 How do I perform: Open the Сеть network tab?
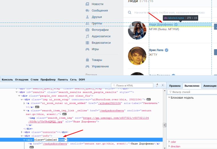point(73,80)
